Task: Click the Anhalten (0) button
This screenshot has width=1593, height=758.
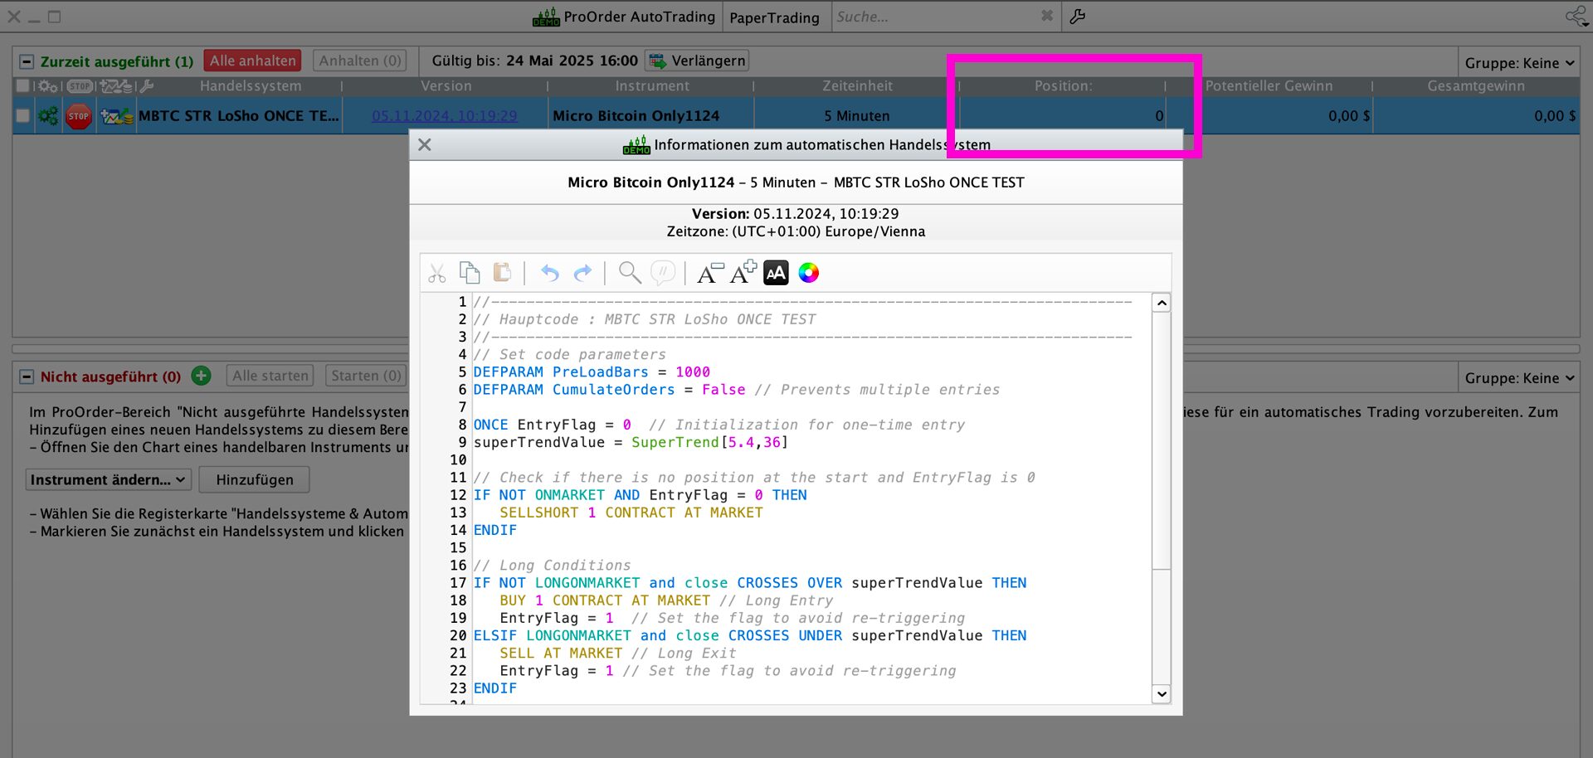Action: (x=360, y=61)
